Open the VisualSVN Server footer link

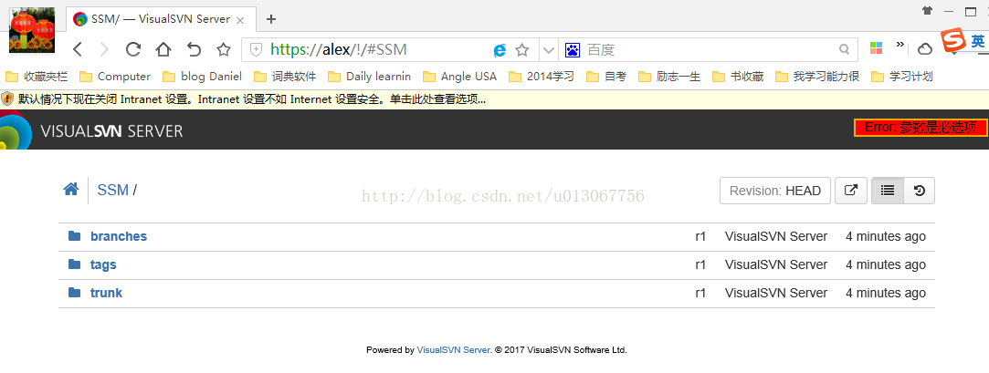coord(453,349)
